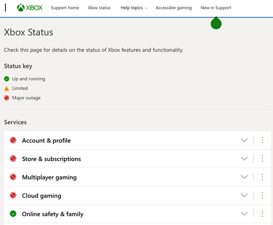Open Help topics dropdown menu

tap(134, 8)
